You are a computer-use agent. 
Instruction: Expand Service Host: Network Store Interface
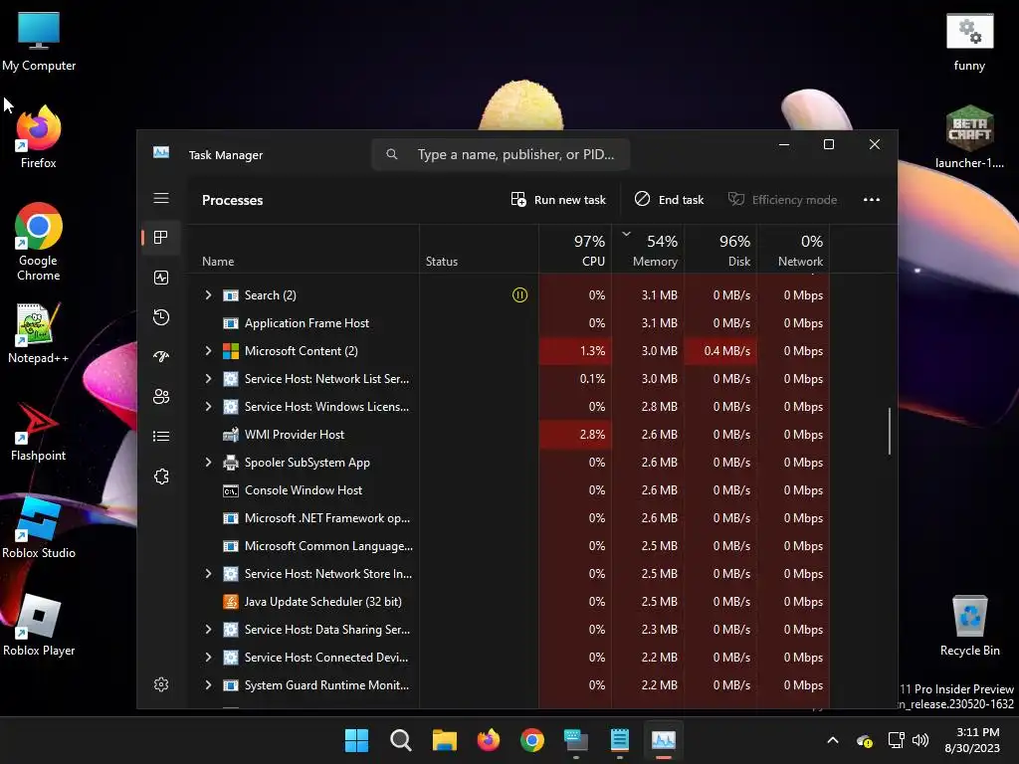[208, 574]
